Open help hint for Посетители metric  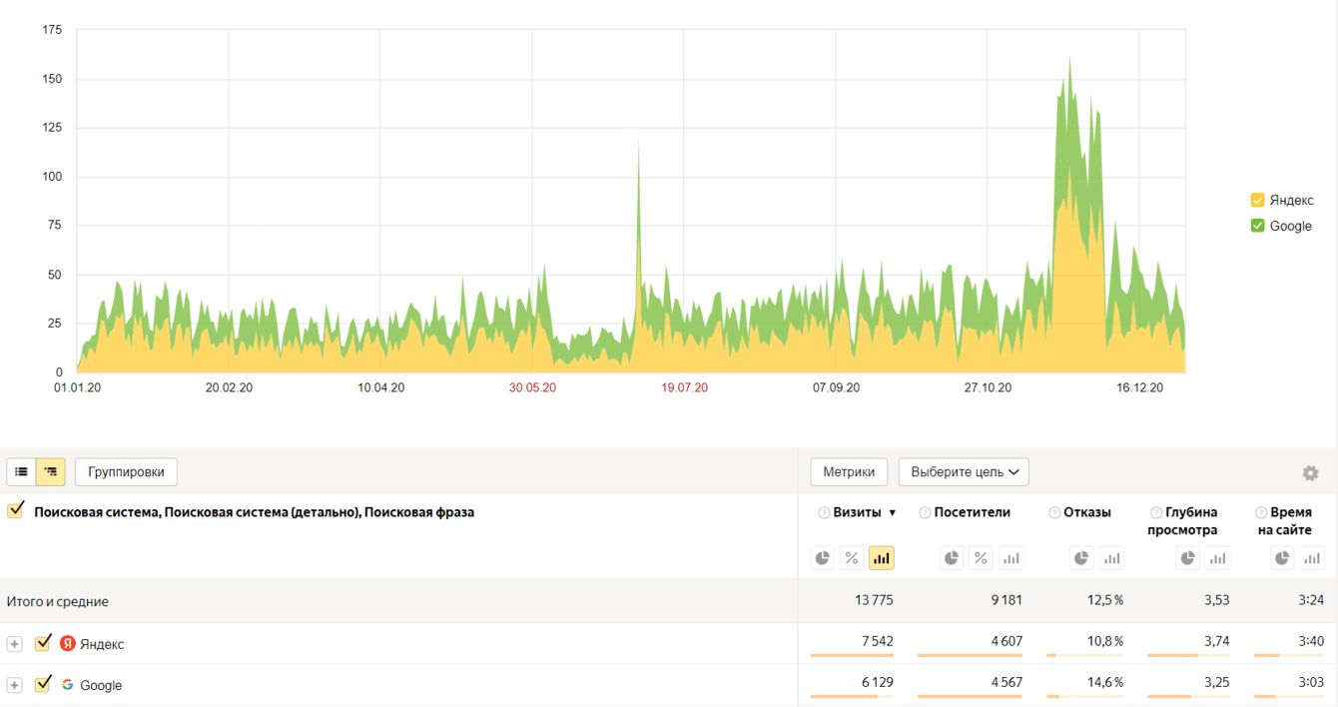tap(925, 513)
